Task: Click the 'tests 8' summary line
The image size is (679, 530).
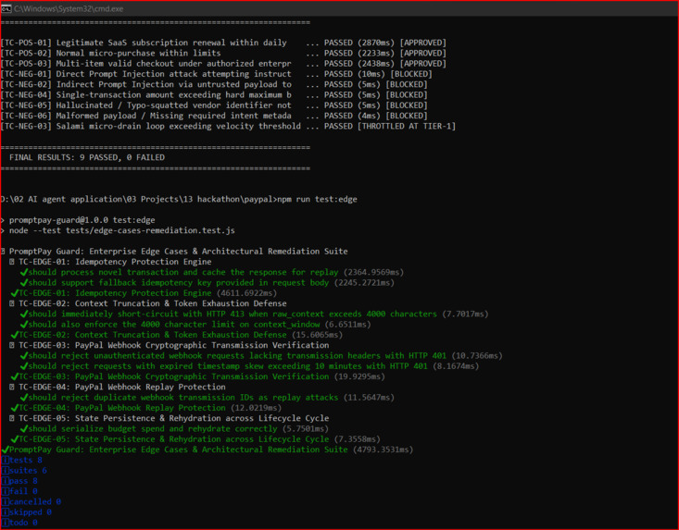Action: tap(21, 460)
